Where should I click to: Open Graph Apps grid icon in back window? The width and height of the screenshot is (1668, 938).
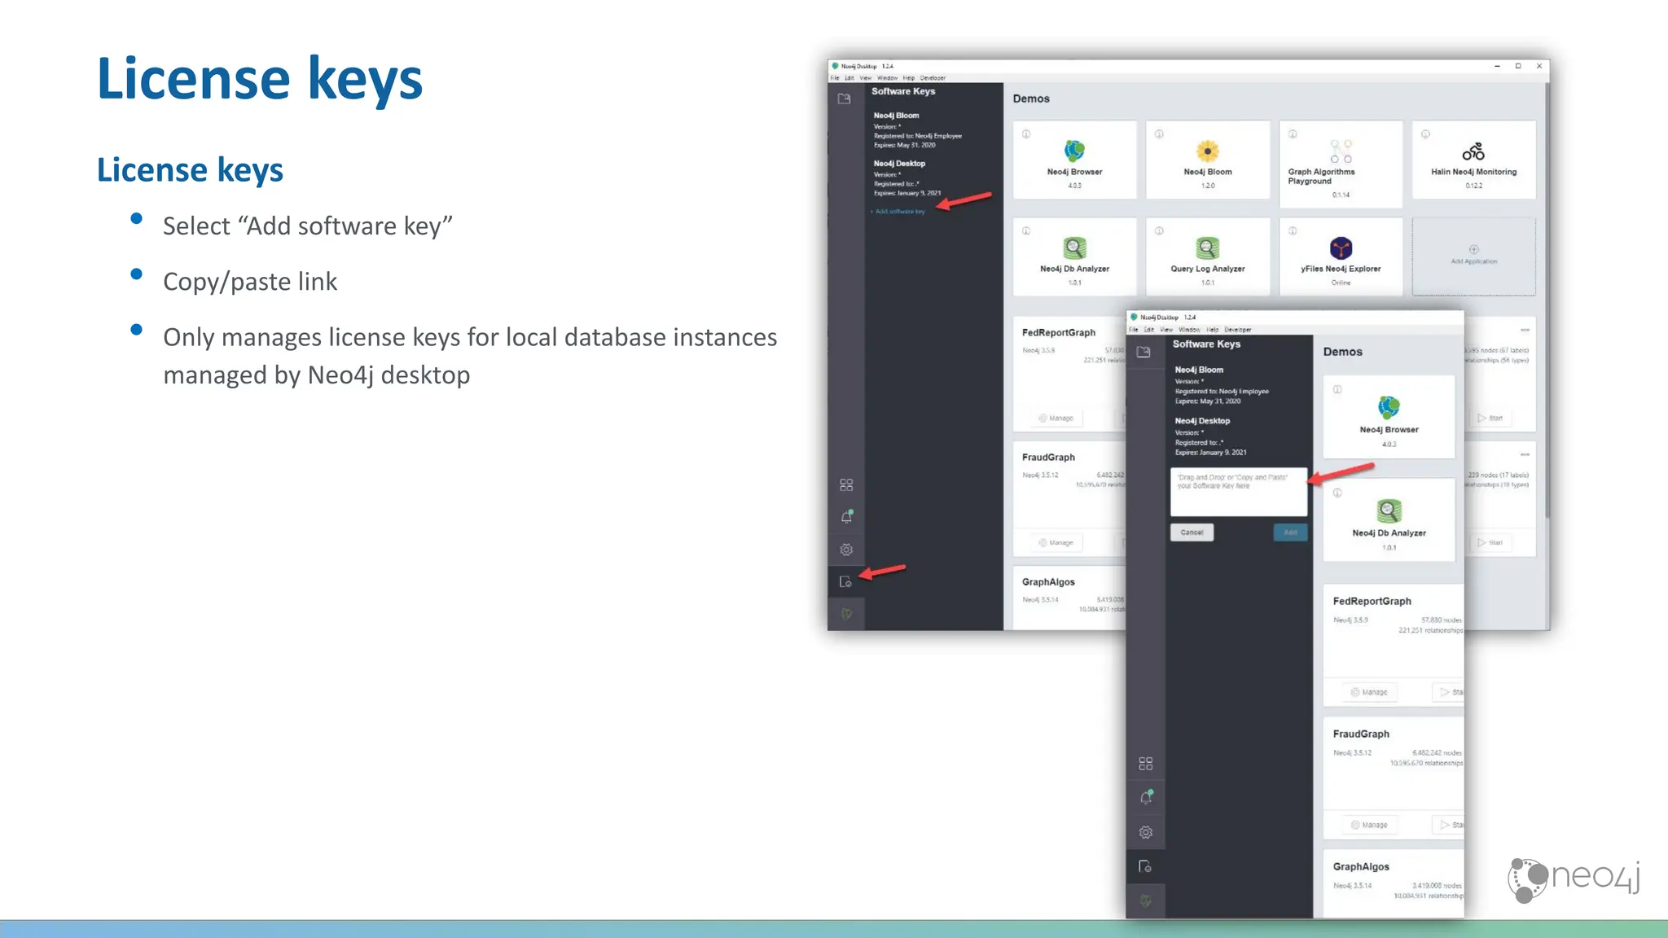click(x=846, y=484)
